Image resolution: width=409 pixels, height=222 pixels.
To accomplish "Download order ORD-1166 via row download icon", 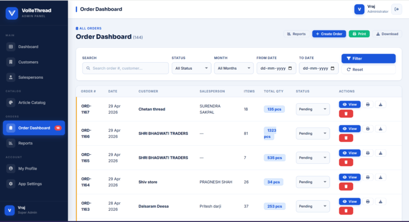I will tap(381, 129).
